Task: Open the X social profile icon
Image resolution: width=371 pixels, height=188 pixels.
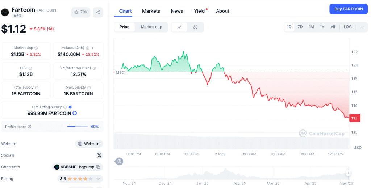Action: coord(99,155)
